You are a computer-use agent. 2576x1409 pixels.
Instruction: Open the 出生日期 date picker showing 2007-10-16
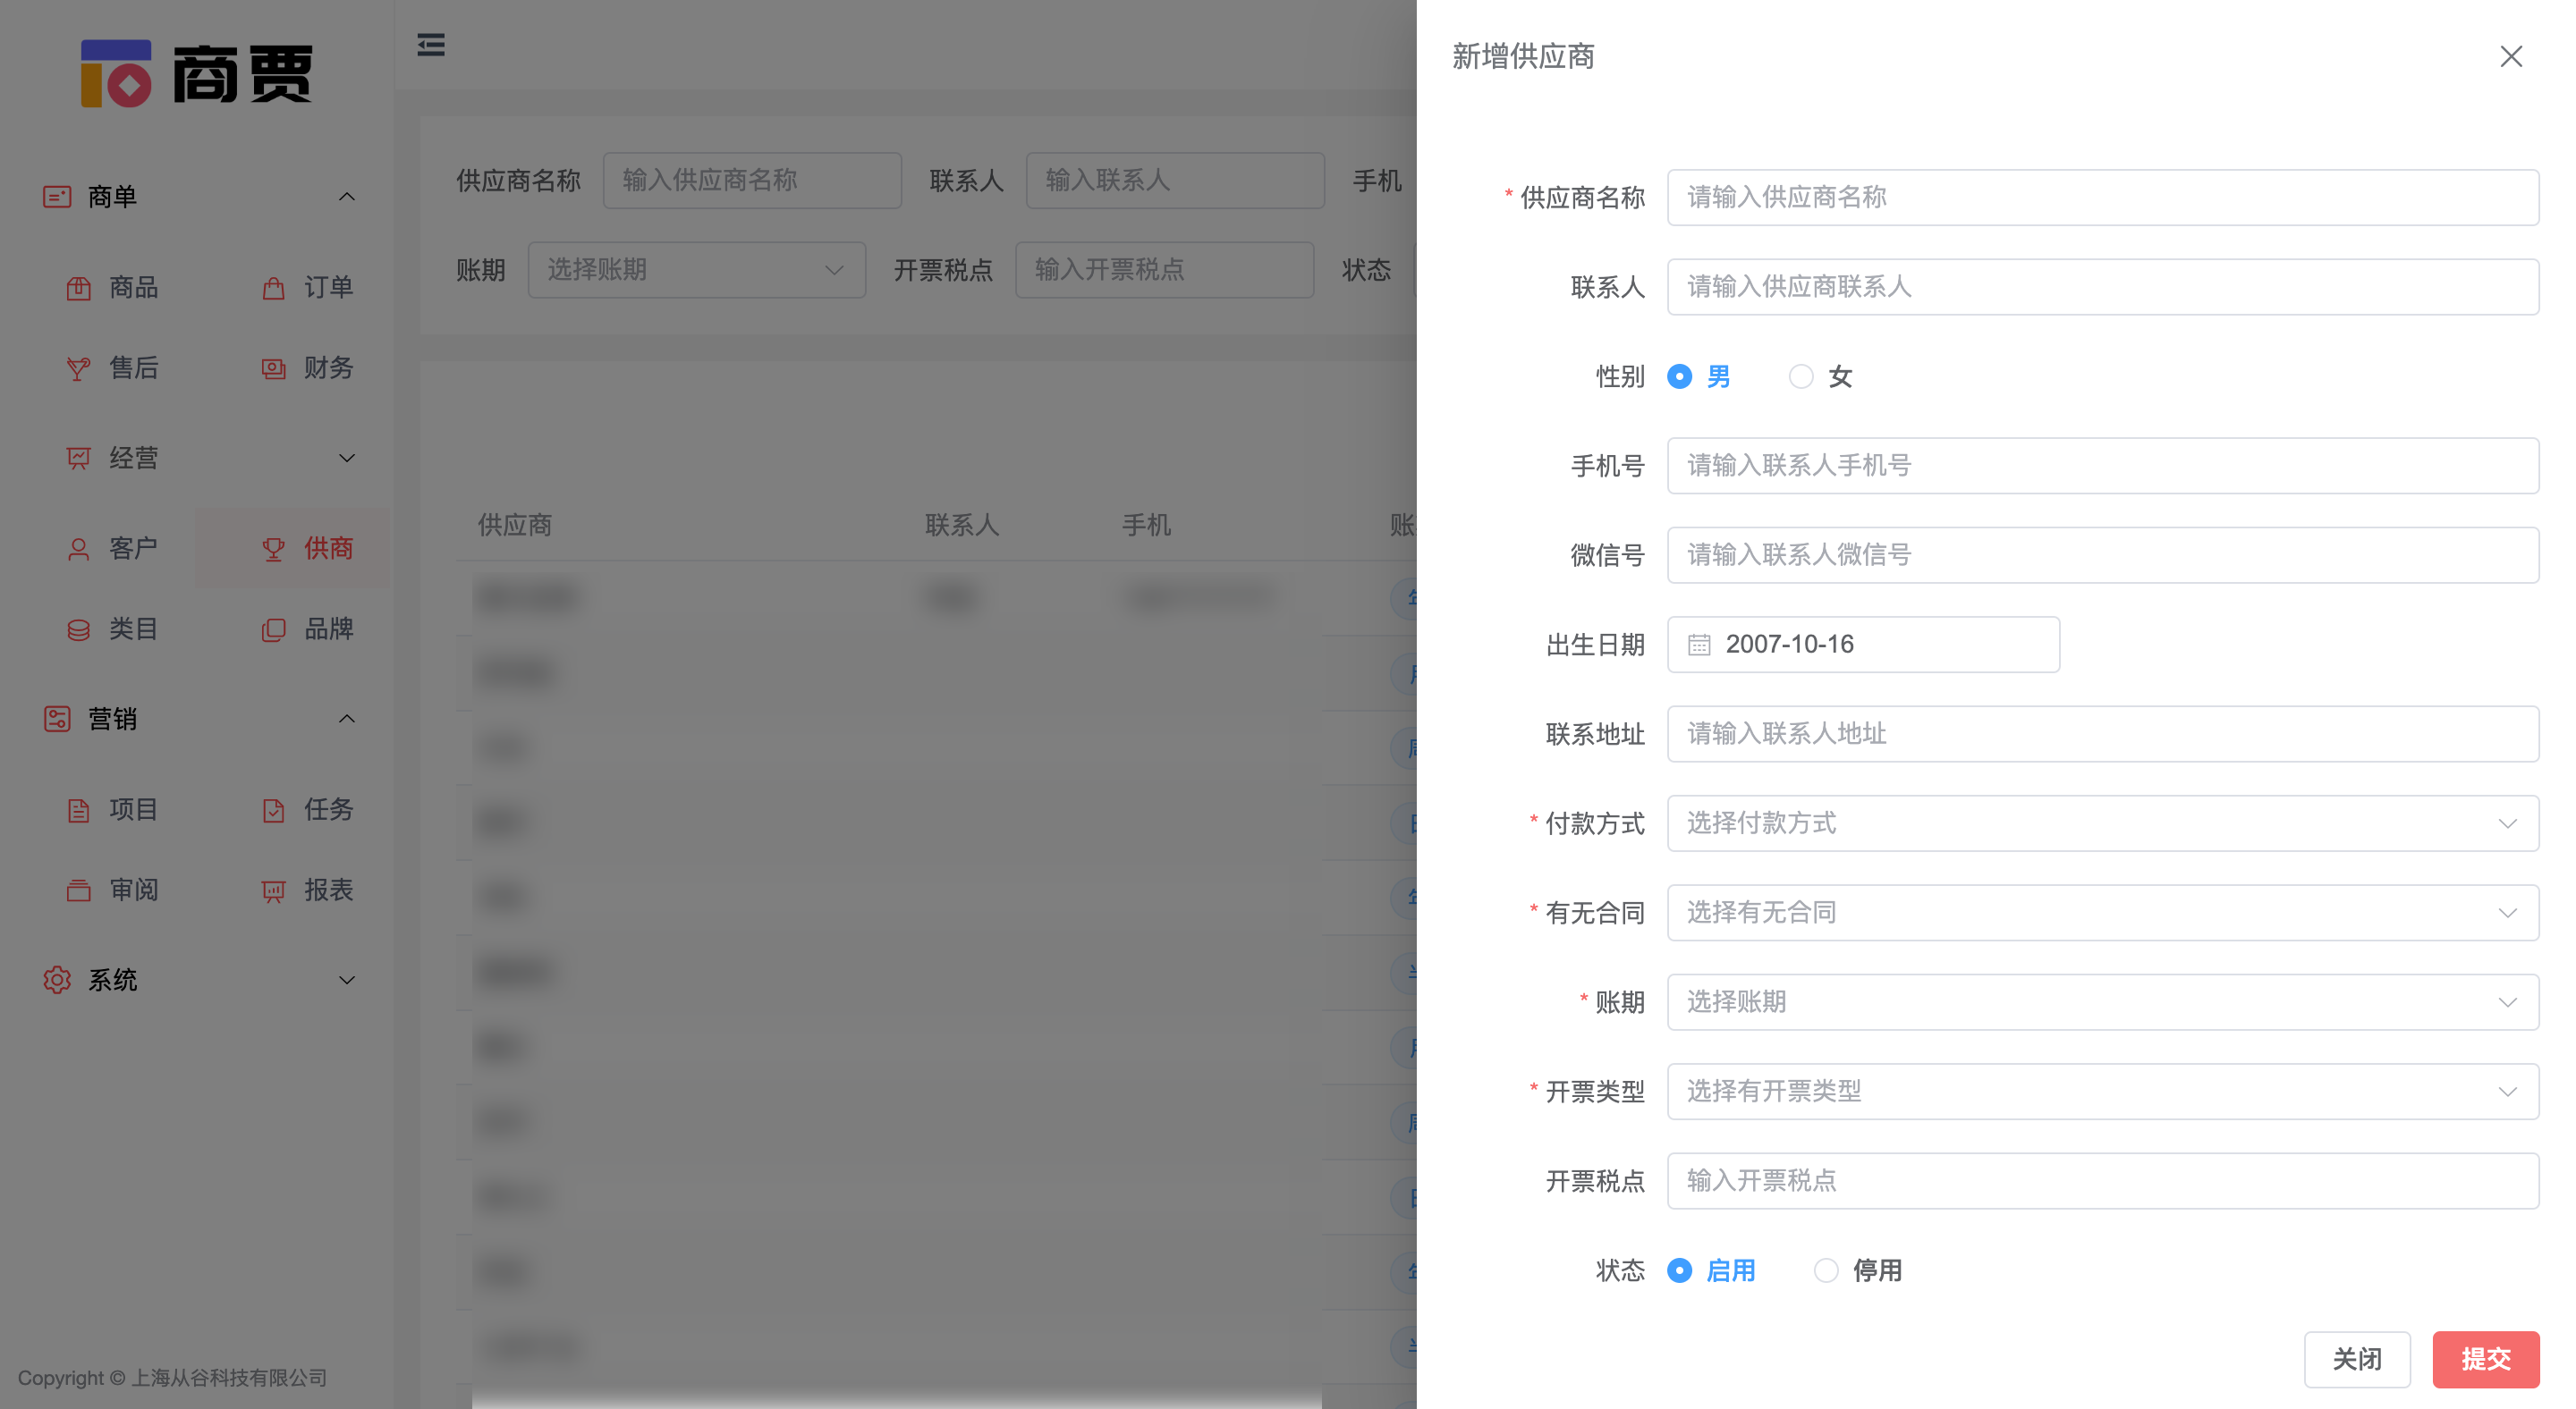pyautogui.click(x=1863, y=645)
